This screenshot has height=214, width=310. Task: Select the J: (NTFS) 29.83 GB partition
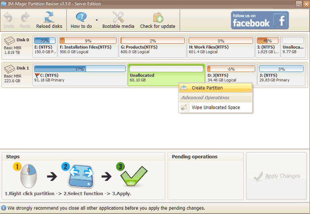[281, 75]
